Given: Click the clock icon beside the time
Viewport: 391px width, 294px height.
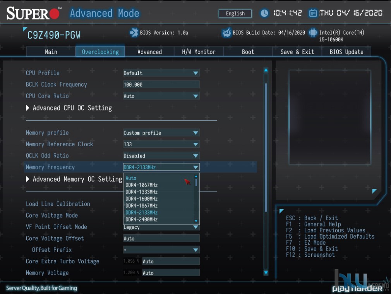Looking at the screenshot, I should (264, 13).
